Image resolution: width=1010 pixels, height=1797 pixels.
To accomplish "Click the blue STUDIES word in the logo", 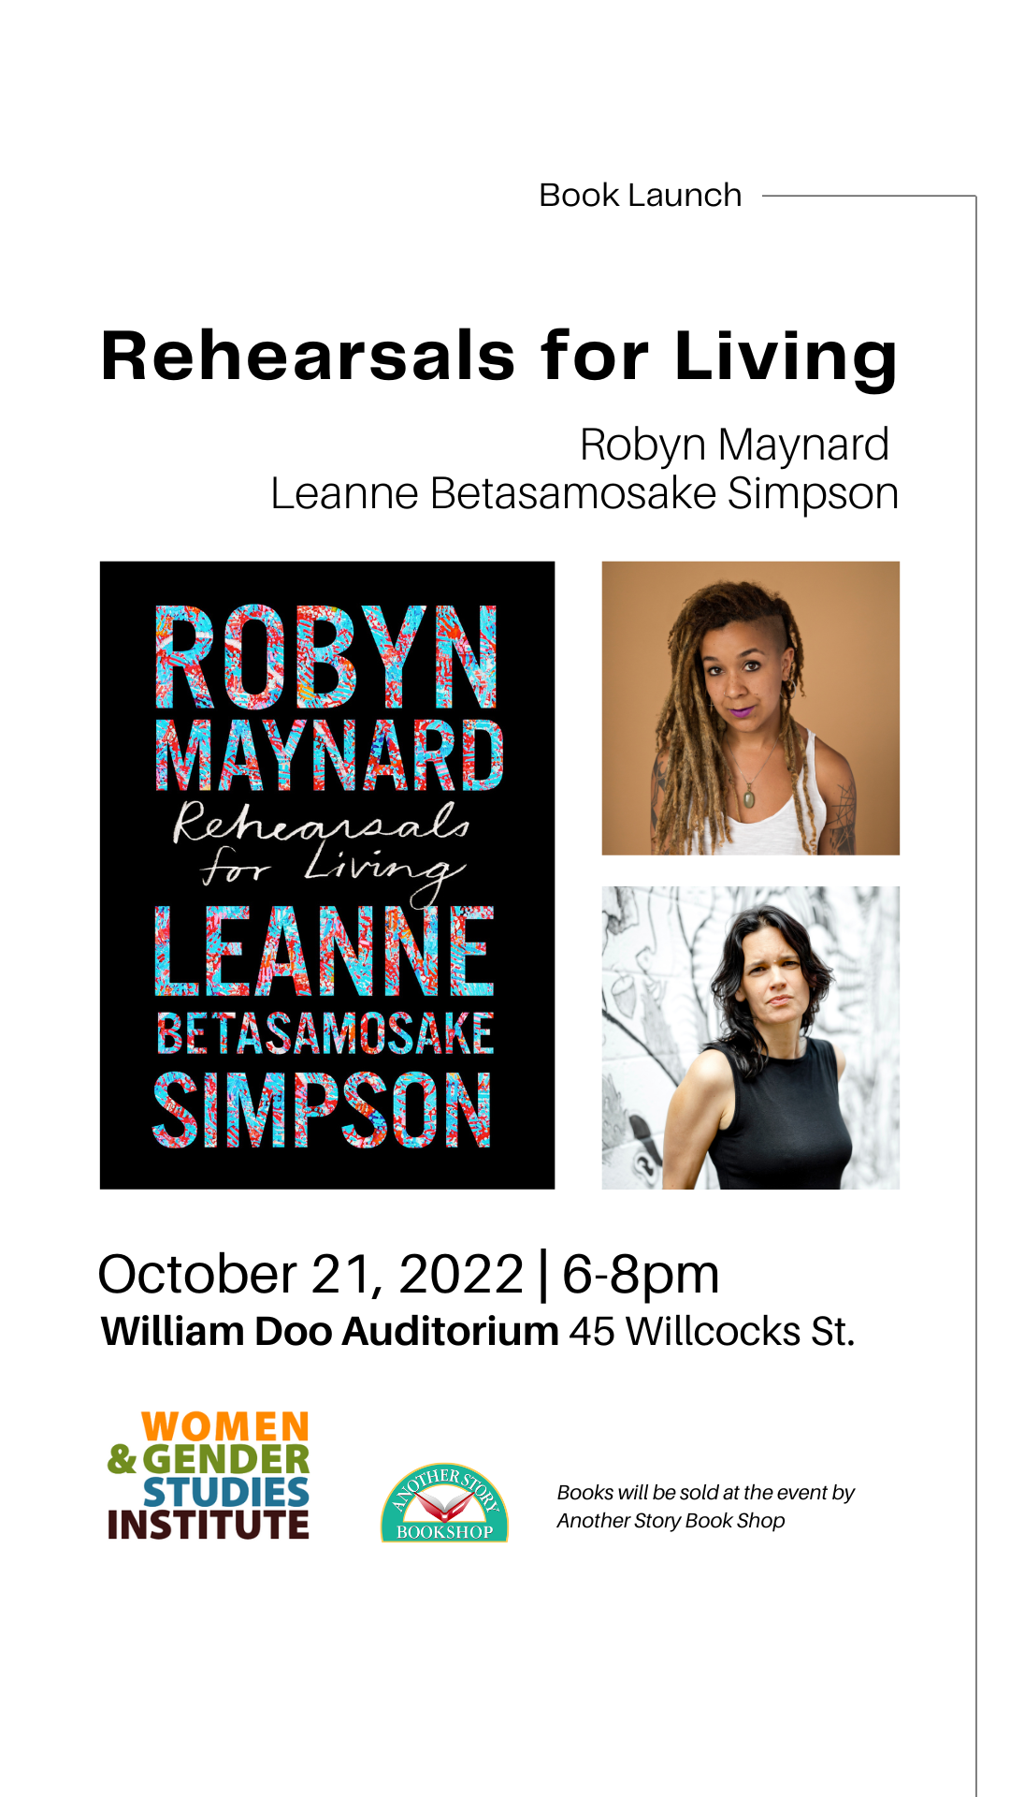I will pos(225,1492).
